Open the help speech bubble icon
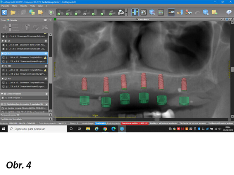 pyautogui.click(x=229, y=12)
